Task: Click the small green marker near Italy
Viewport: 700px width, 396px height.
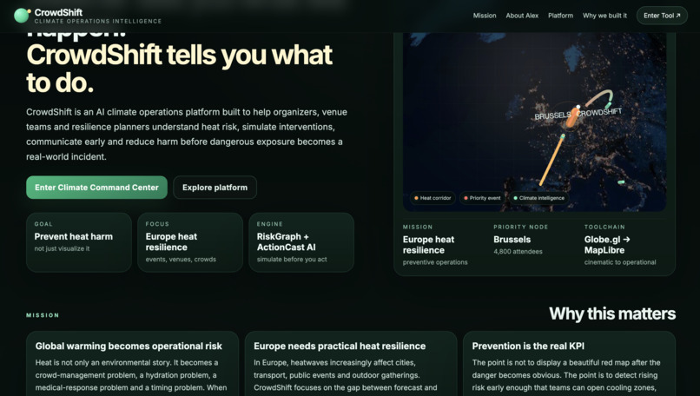Action: (x=621, y=182)
